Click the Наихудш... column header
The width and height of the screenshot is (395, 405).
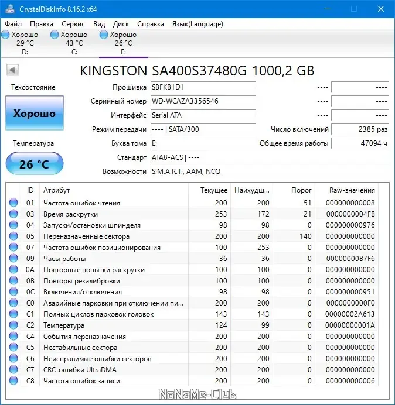tap(252, 190)
